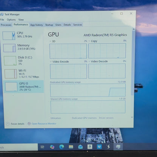The height and width of the screenshot is (157, 157).
Task: Click the Utilization label
Action: [56, 118]
